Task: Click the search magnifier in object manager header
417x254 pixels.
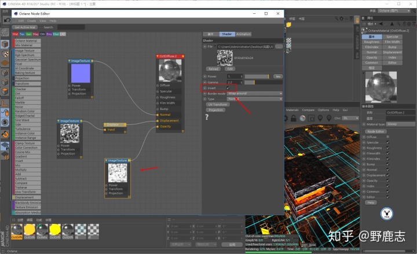Action: [336, 19]
